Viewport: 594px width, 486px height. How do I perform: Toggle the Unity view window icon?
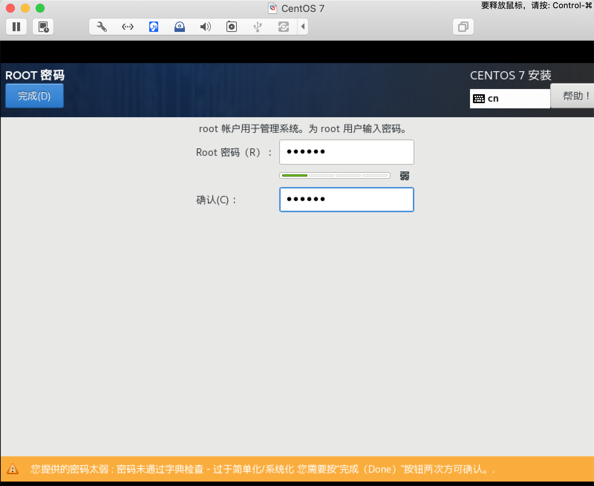(x=463, y=27)
